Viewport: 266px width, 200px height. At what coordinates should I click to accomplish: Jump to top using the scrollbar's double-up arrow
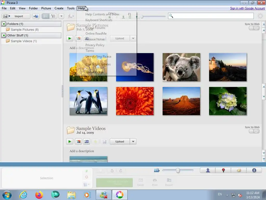point(264,25)
